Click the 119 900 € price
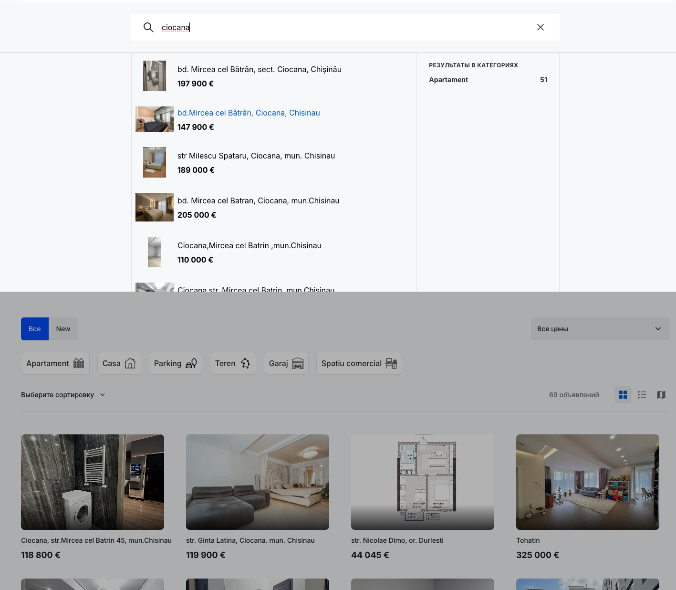The height and width of the screenshot is (590, 676). click(206, 555)
